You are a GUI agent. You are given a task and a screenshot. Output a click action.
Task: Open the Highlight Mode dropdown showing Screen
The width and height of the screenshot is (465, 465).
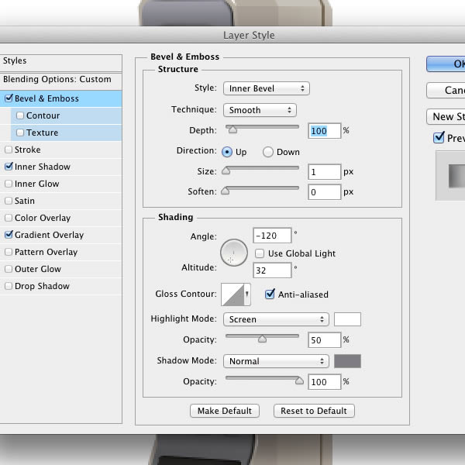(x=276, y=319)
